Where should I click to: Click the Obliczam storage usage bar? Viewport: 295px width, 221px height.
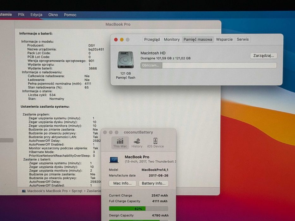tap(208, 65)
